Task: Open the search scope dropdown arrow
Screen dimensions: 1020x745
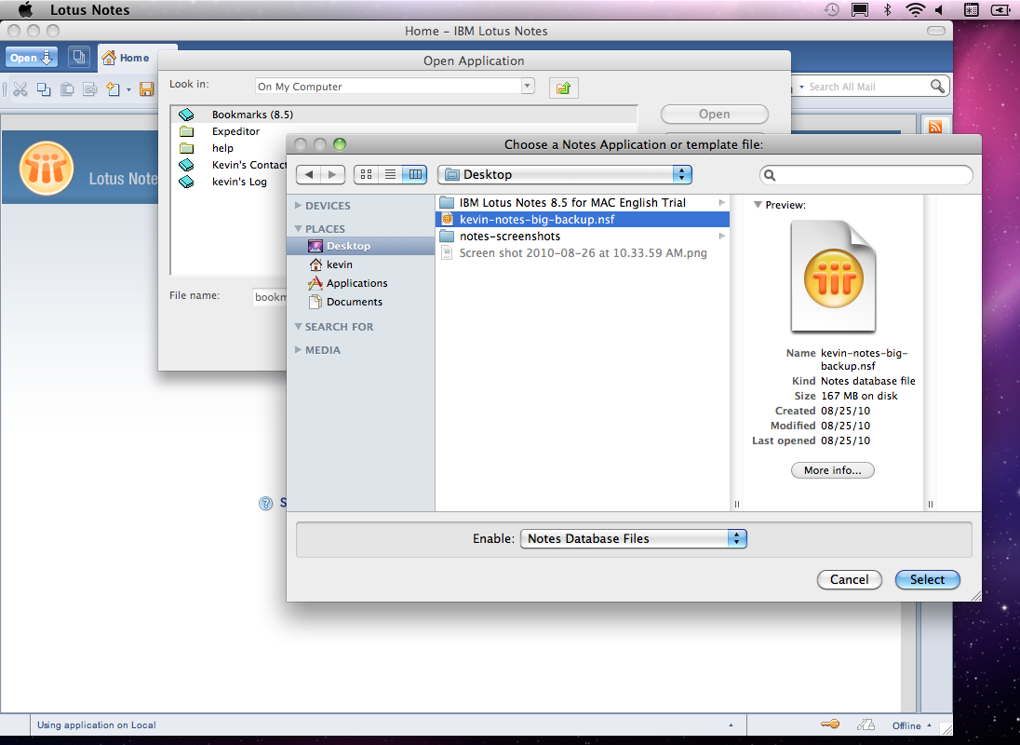Action: pos(801,87)
